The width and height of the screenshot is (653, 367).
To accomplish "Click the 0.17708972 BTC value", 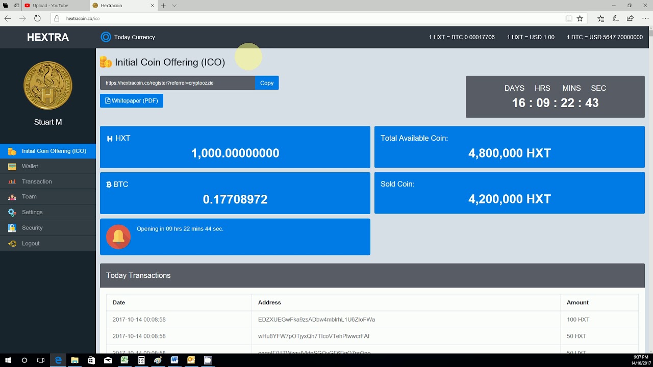I will (235, 199).
